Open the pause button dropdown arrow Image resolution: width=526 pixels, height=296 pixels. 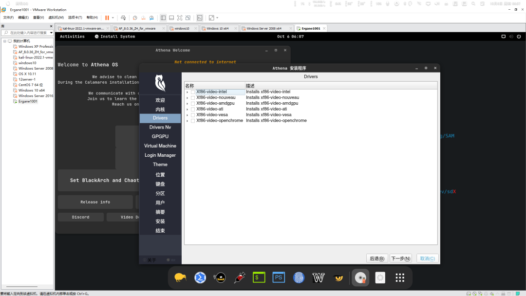point(113,18)
